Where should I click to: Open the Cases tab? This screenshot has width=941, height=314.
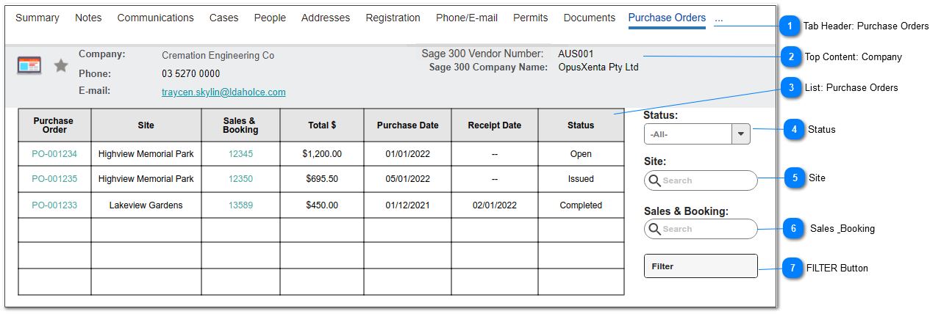223,18
